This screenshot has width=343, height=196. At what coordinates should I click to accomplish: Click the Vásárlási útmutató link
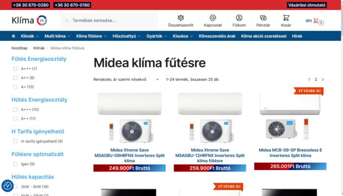coord(307,5)
